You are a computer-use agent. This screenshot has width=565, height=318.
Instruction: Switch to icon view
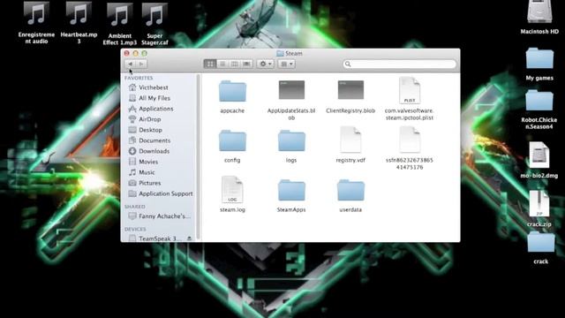210,64
